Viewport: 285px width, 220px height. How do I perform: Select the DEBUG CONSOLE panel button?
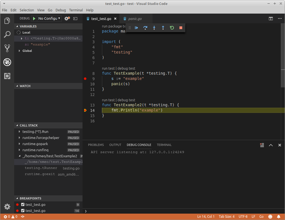[139, 145]
